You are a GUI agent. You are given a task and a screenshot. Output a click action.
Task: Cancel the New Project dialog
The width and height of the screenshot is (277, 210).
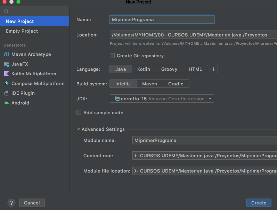pos(32,203)
